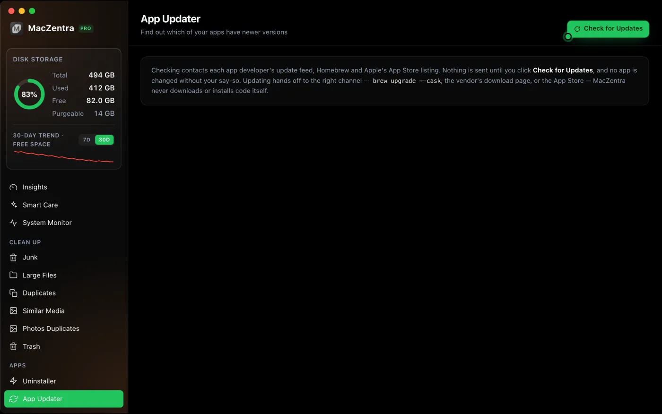Click the Photos Duplicates image icon
Screen dimensions: 662x414
(x=13, y=328)
